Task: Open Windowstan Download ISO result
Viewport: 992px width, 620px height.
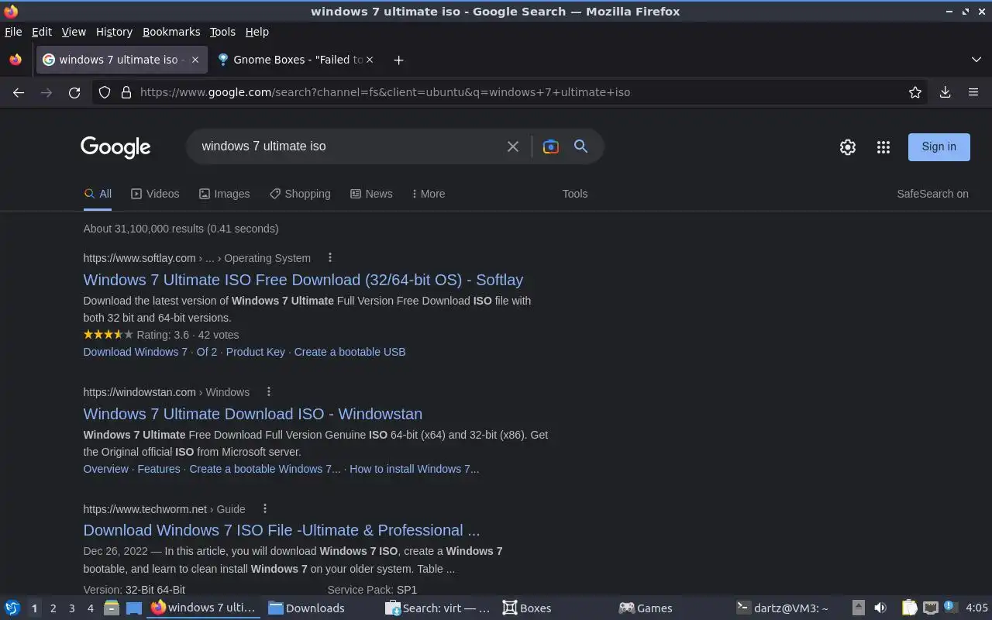Action: pyautogui.click(x=253, y=414)
